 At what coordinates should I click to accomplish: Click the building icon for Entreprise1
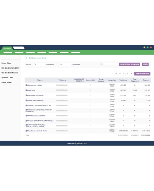(x=26, y=110)
